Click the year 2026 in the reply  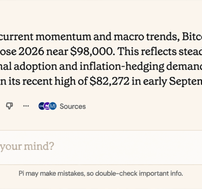click(x=31, y=52)
